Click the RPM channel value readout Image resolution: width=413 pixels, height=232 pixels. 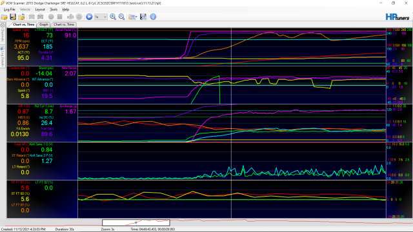pyautogui.click(x=21, y=47)
